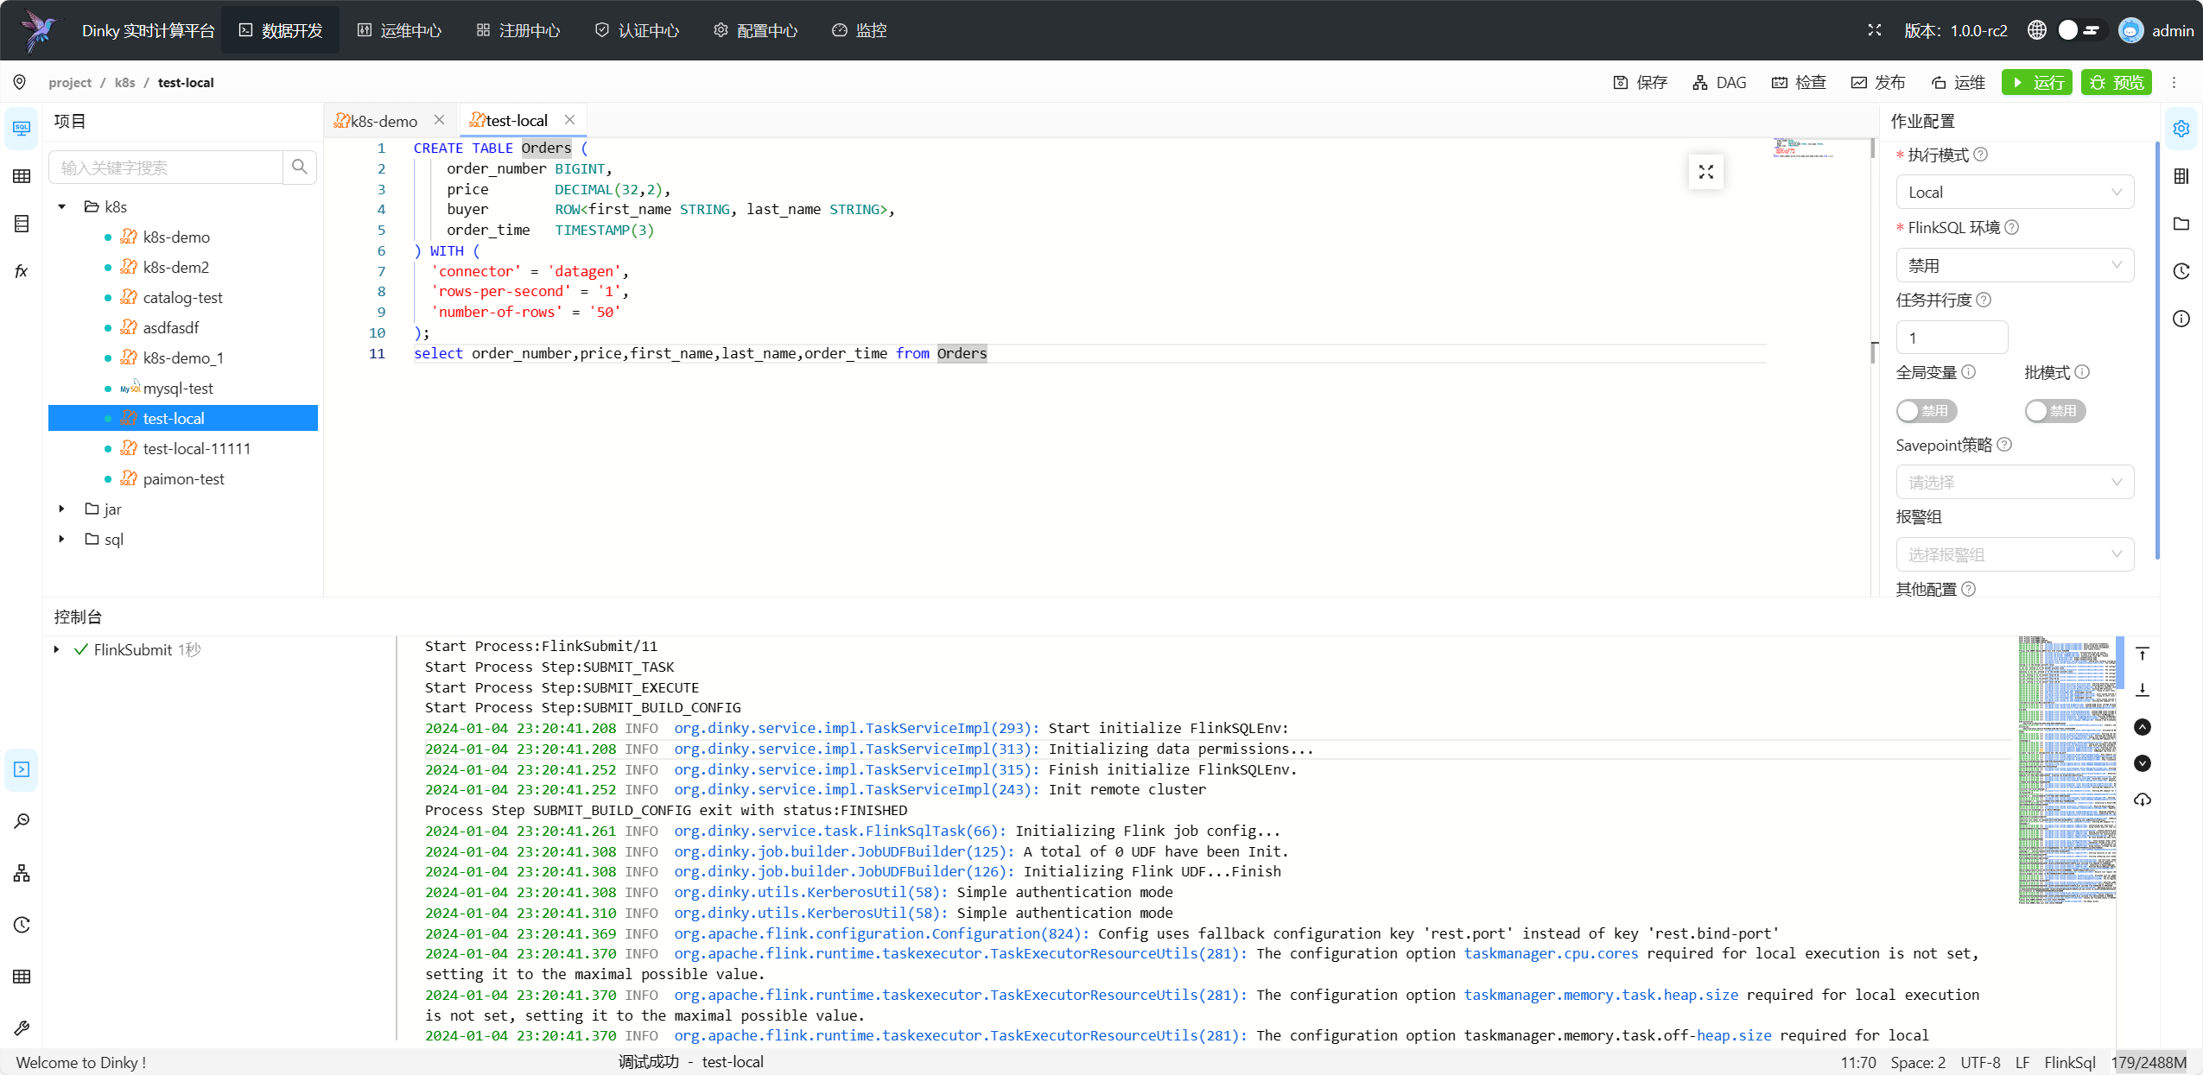Open the Savepoint策略 dropdown
The image size is (2203, 1075).
coord(2015,482)
